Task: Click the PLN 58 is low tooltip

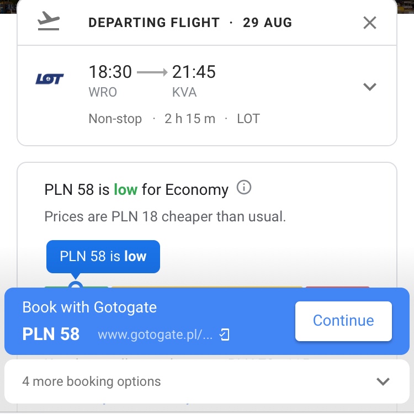Action: coord(103,256)
